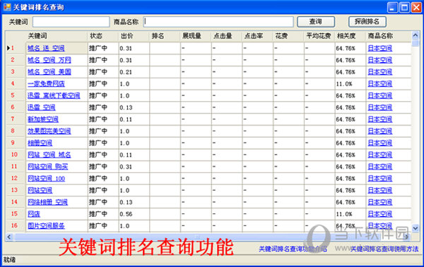Select row header number 5
The height and width of the screenshot is (267, 424).
coord(16,95)
